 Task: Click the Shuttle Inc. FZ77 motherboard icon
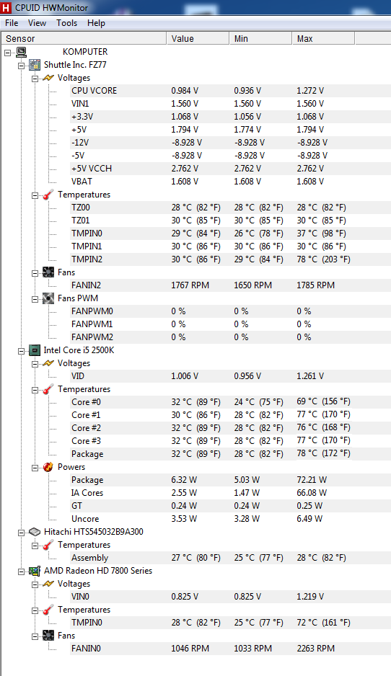click(35, 65)
